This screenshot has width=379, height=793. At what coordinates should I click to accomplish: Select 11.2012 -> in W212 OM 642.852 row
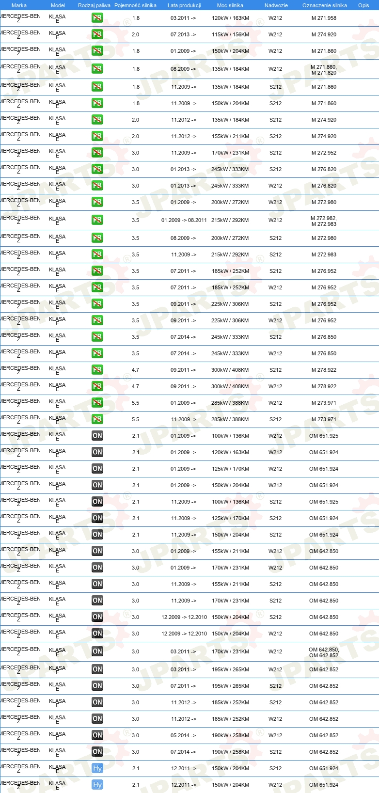pos(183,719)
